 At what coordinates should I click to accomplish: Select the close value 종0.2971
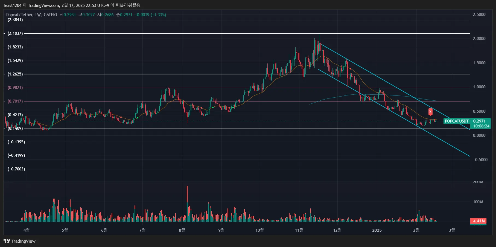coord(124,15)
